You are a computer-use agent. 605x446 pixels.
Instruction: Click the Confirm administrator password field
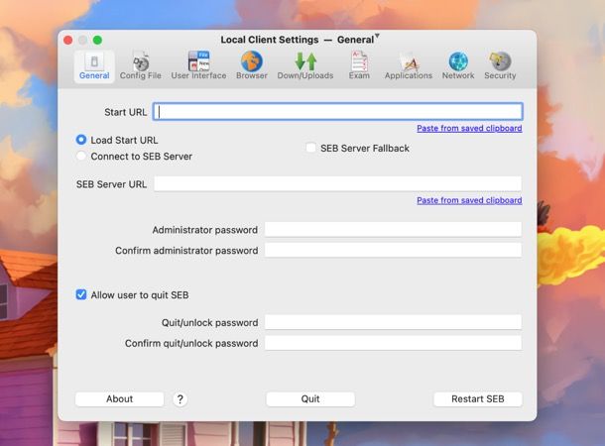click(393, 250)
